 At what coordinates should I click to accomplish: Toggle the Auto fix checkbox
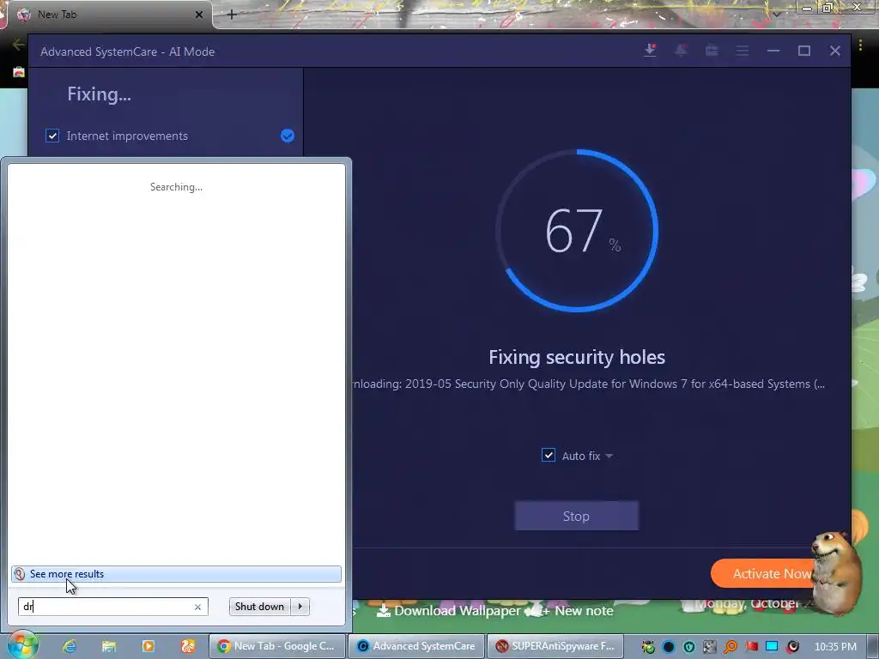(549, 455)
